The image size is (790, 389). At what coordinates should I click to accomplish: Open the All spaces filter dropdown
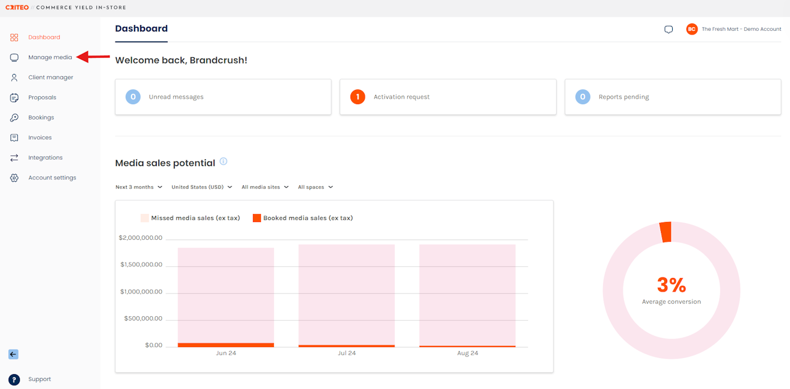tap(315, 187)
